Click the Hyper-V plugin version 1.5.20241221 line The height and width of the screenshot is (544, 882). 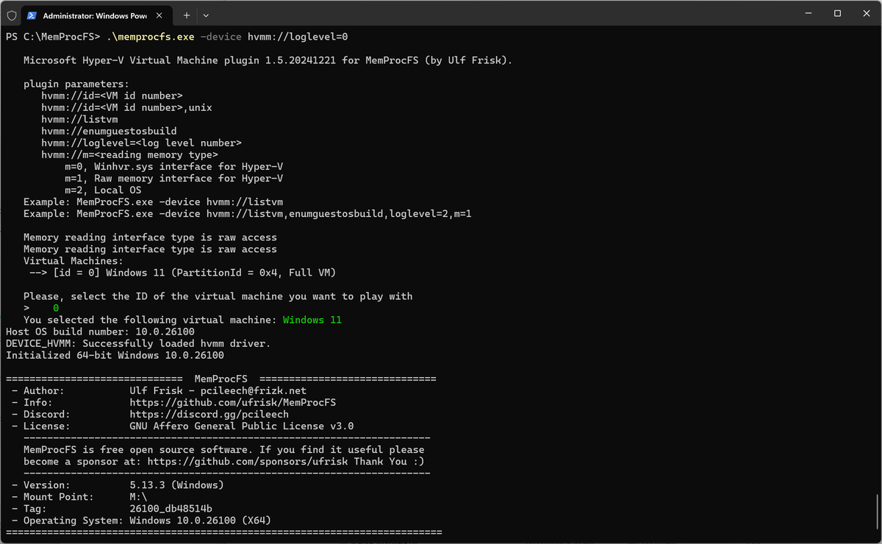click(268, 60)
